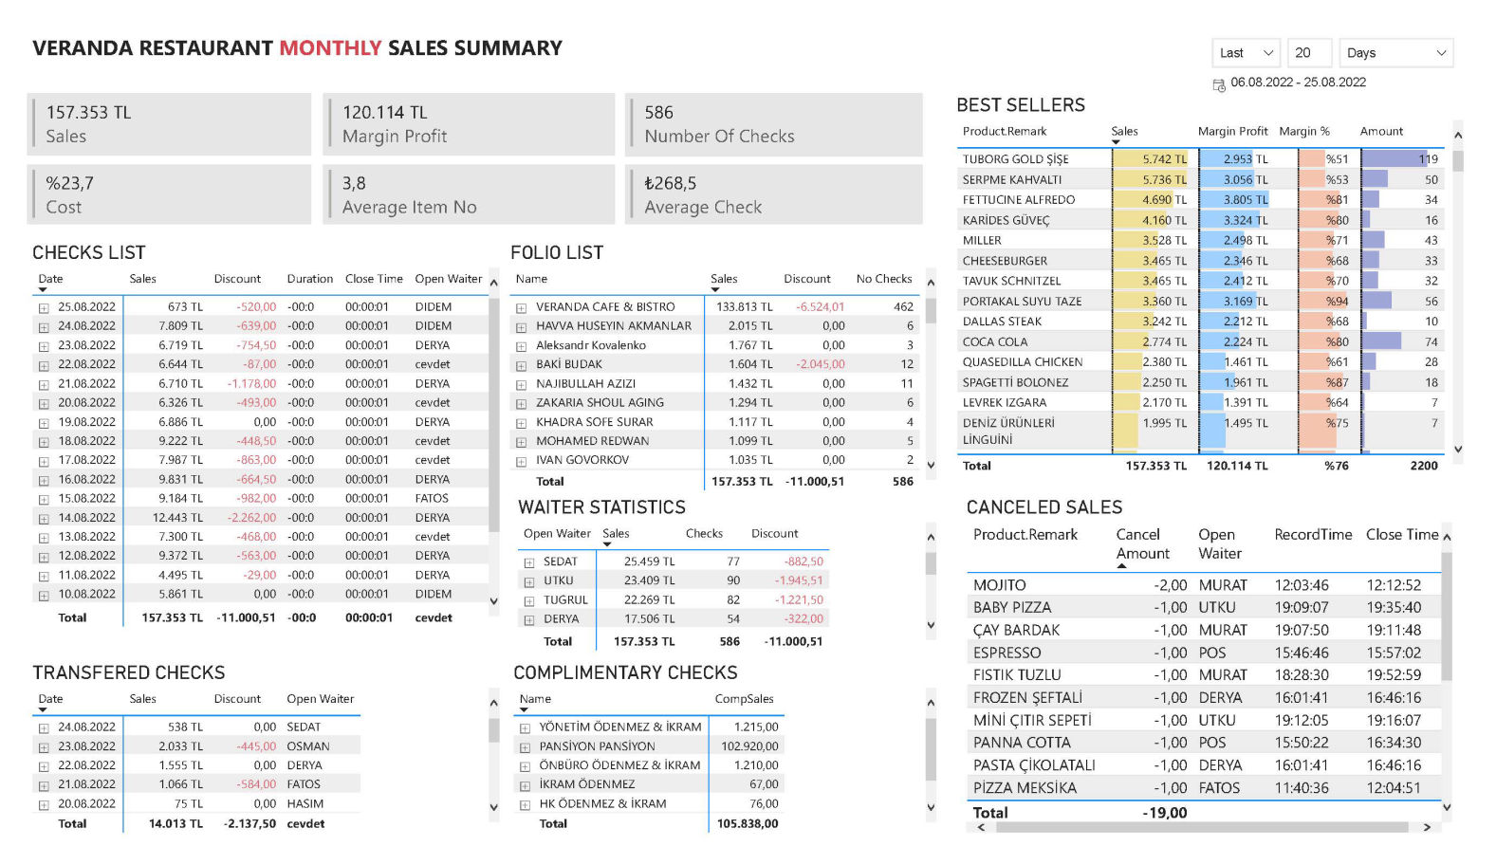Viewport: 1496px width, 865px height.
Task: Expand transferred check dated 23.08.2022
Action: pos(44,747)
